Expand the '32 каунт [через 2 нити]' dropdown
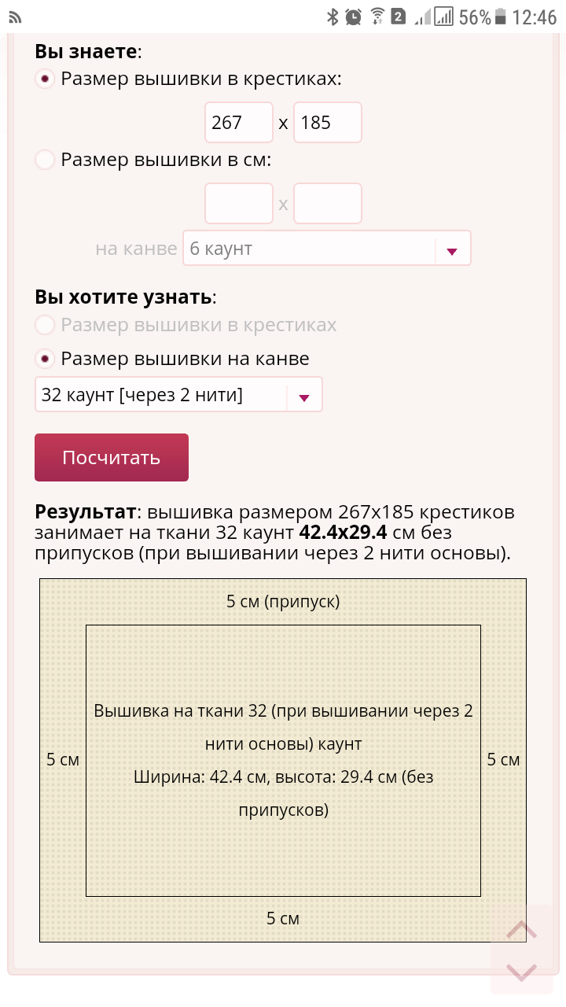 click(178, 396)
